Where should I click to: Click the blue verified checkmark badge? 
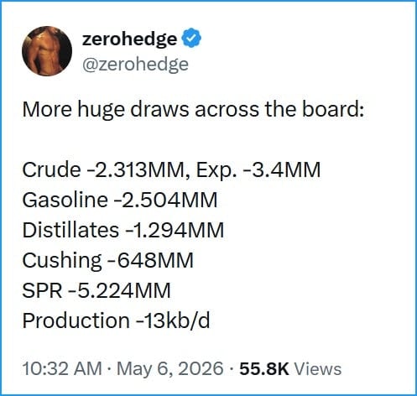[191, 38]
